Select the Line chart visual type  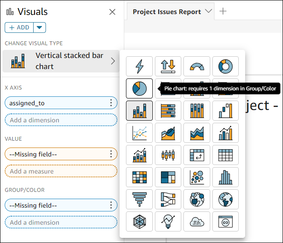pos(140,133)
